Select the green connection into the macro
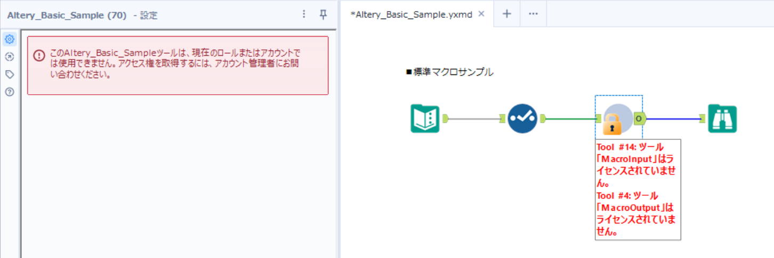This screenshot has width=774, height=258. [x=571, y=119]
